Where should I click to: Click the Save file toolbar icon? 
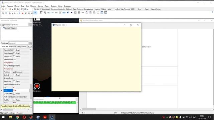tap(15, 9)
